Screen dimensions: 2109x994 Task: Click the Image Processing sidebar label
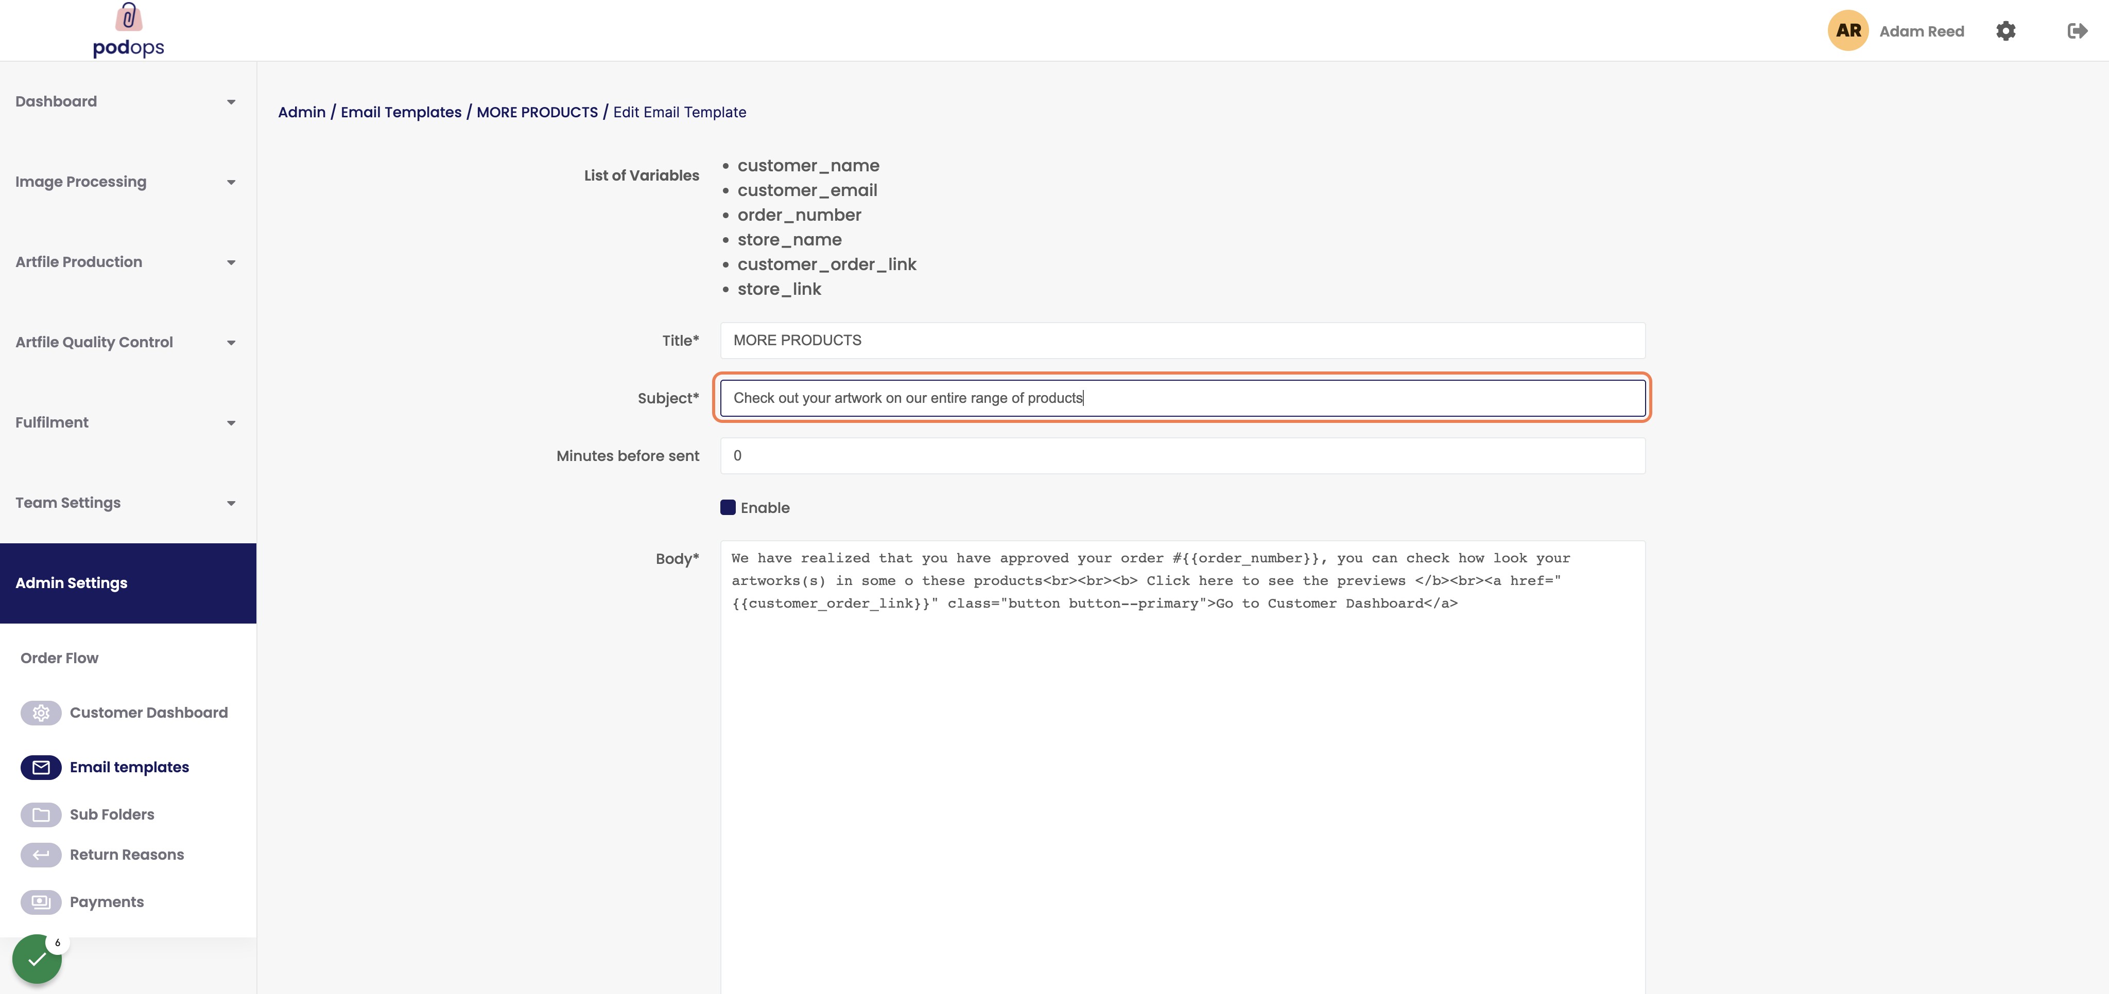pos(81,182)
